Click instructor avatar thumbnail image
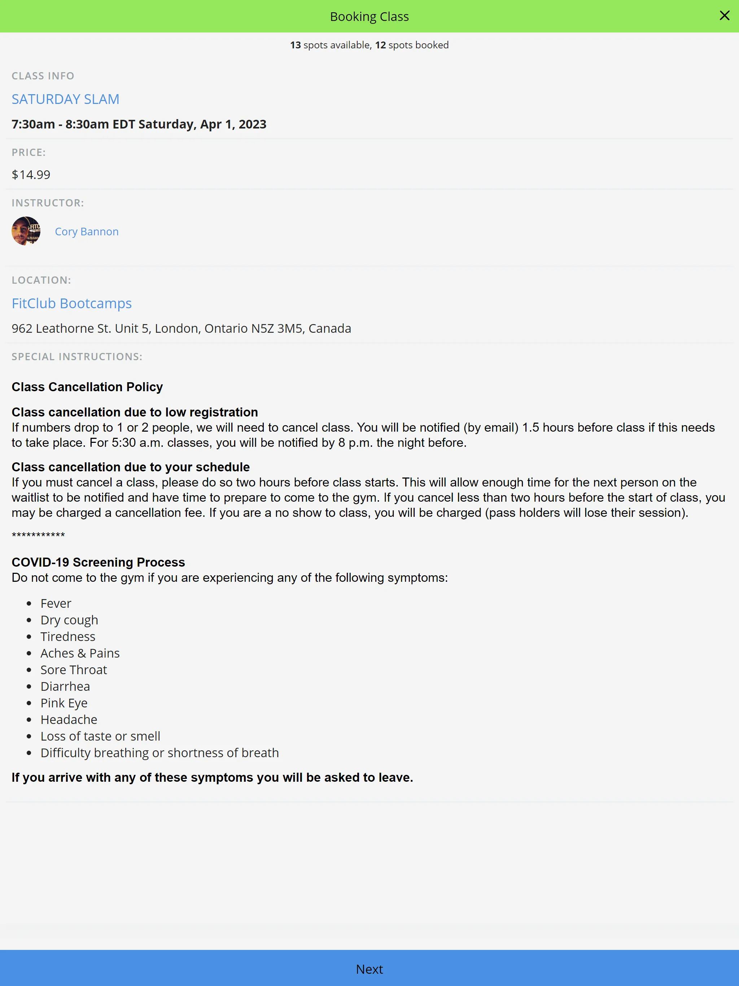 click(26, 231)
